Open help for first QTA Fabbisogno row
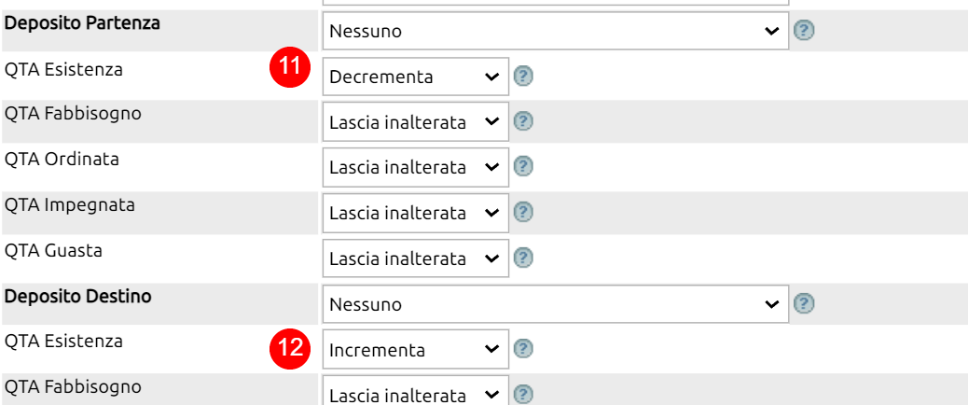 click(523, 121)
